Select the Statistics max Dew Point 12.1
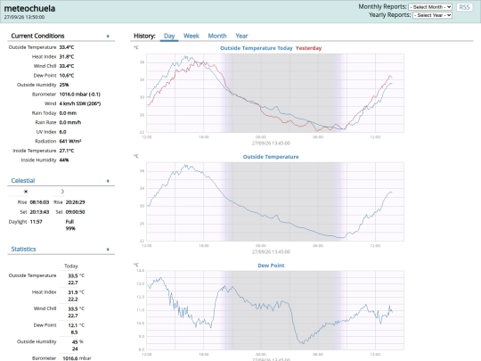The height and width of the screenshot is (361, 481). [73, 325]
